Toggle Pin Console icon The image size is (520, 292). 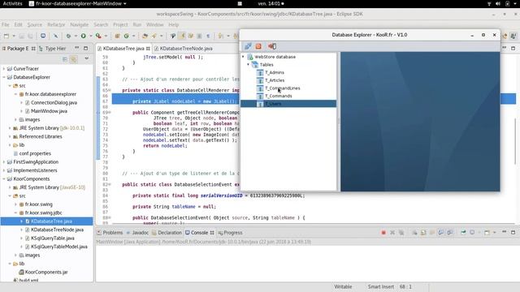pos(463,233)
